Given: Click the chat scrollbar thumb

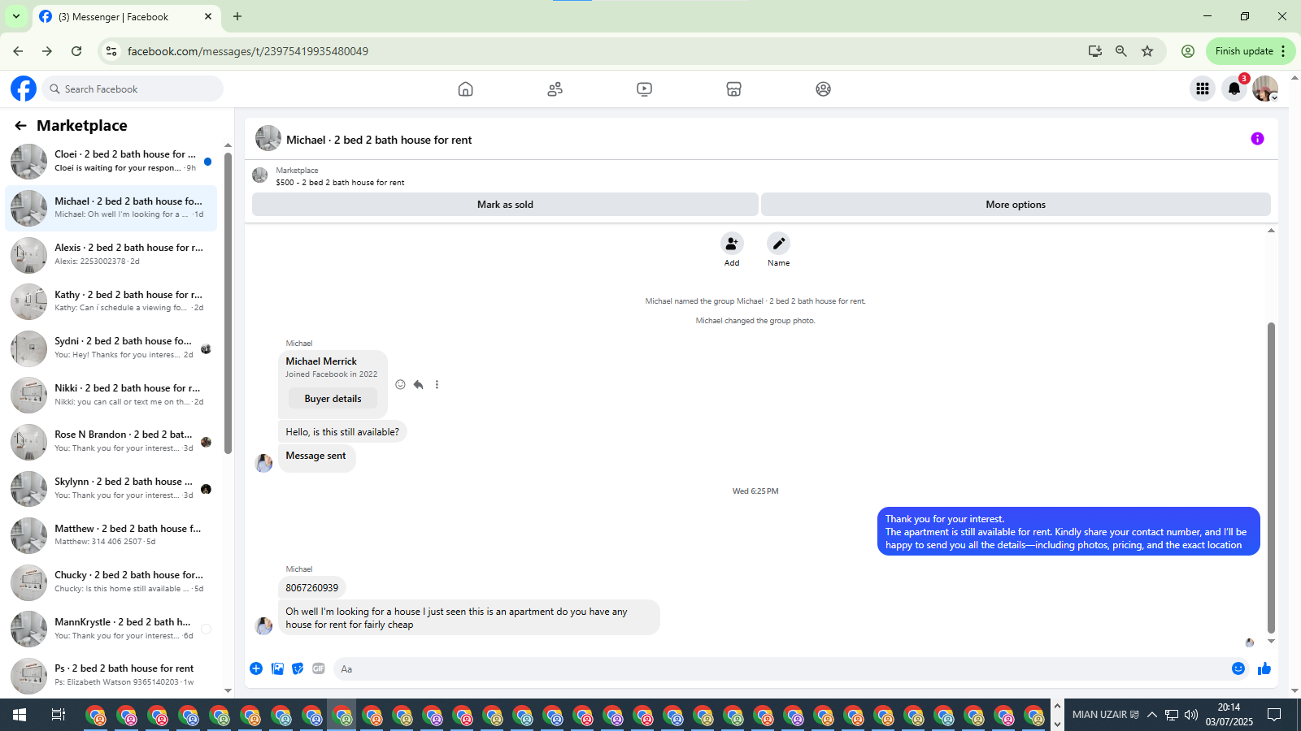Looking at the screenshot, I should pyautogui.click(x=1271, y=478).
